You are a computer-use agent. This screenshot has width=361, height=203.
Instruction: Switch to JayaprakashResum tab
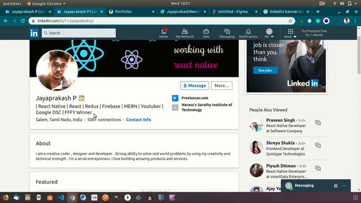tap(183, 11)
